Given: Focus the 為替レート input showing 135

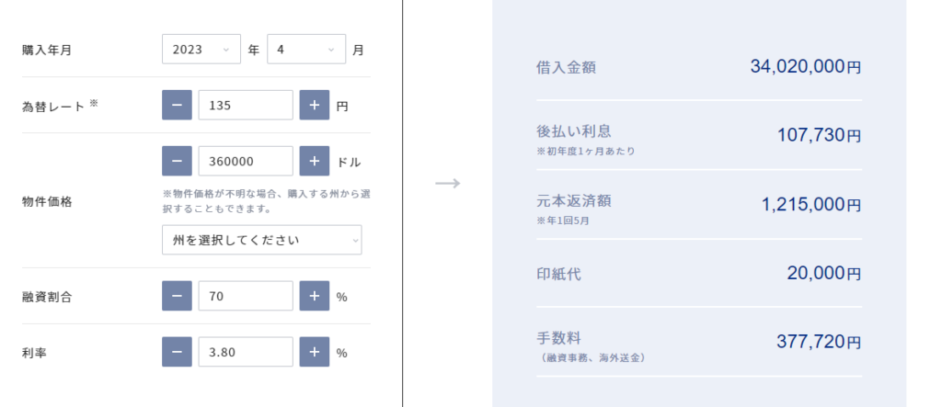Looking at the screenshot, I should click(245, 106).
